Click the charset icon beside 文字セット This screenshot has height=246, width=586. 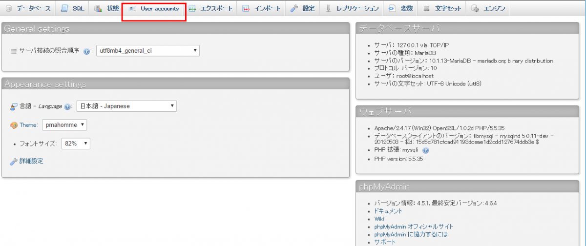click(427, 8)
